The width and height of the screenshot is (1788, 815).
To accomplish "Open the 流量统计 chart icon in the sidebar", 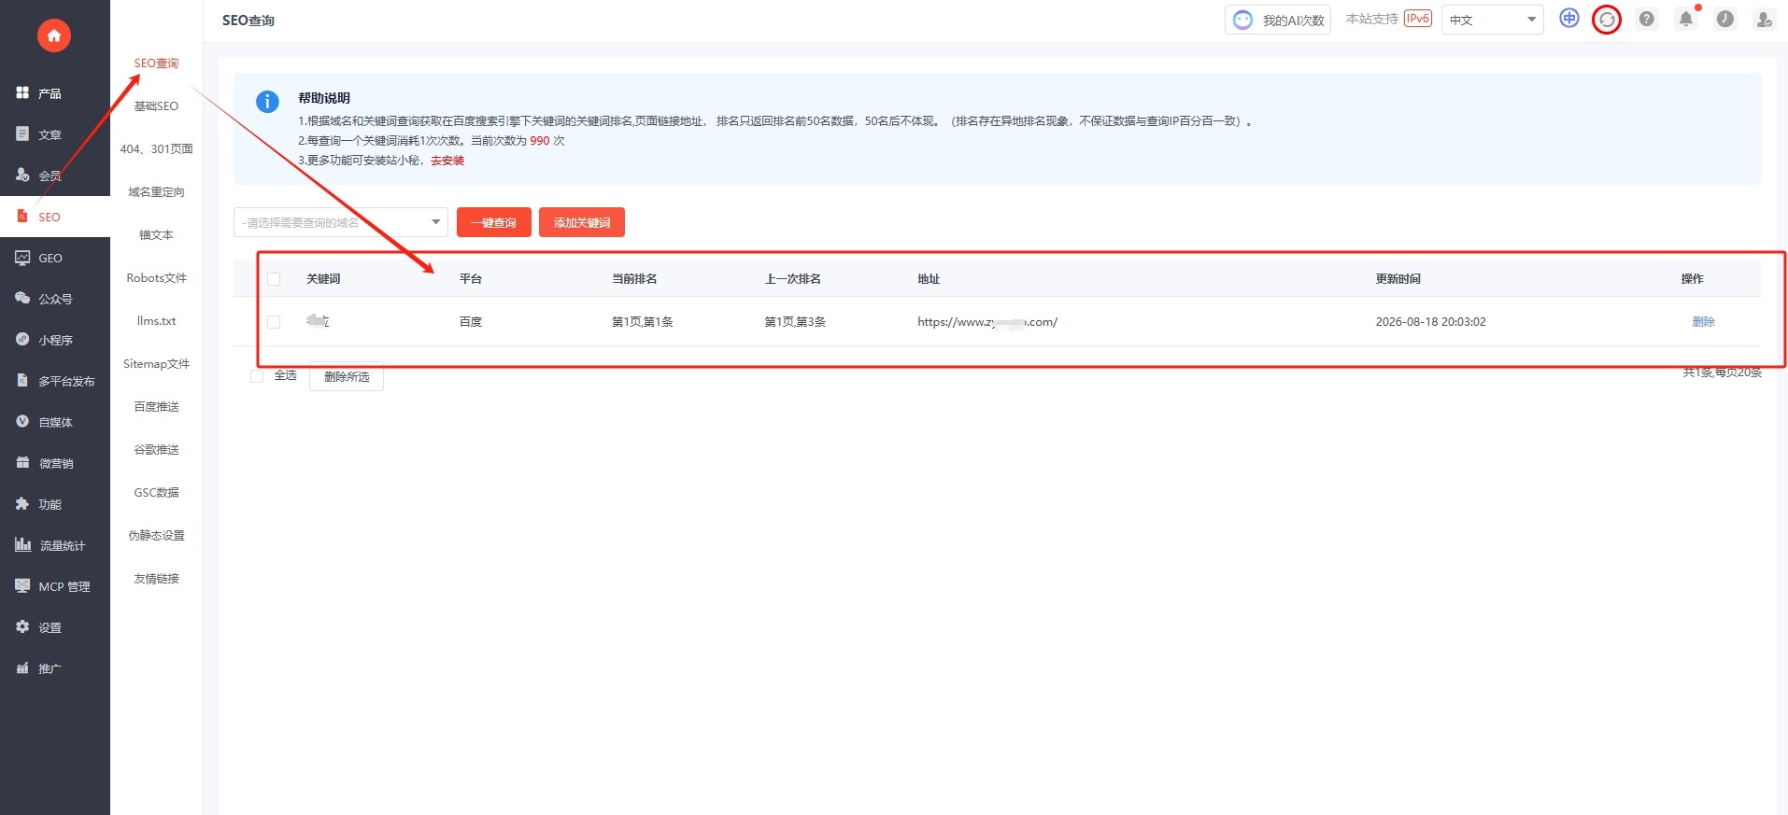I will [x=23, y=545].
